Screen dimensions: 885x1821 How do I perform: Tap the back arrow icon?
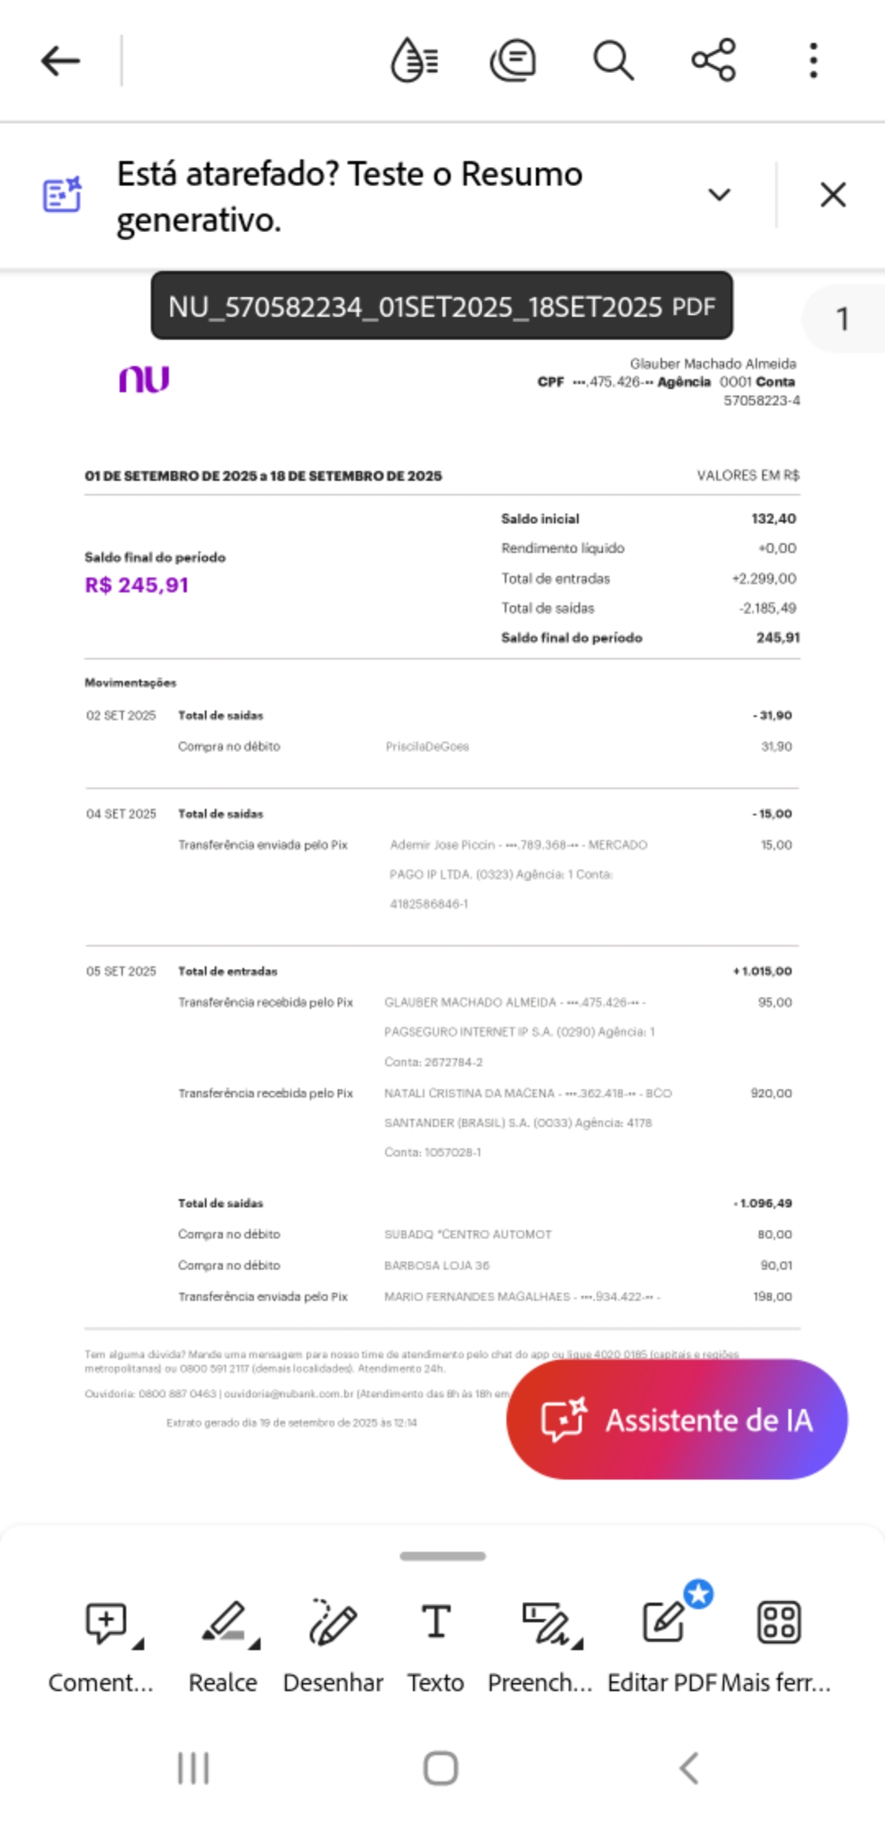pyautogui.click(x=61, y=61)
